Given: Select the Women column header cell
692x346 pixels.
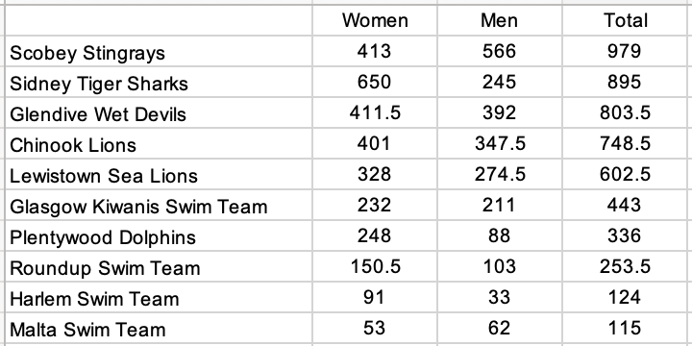Looking at the screenshot, I should (x=375, y=20).
